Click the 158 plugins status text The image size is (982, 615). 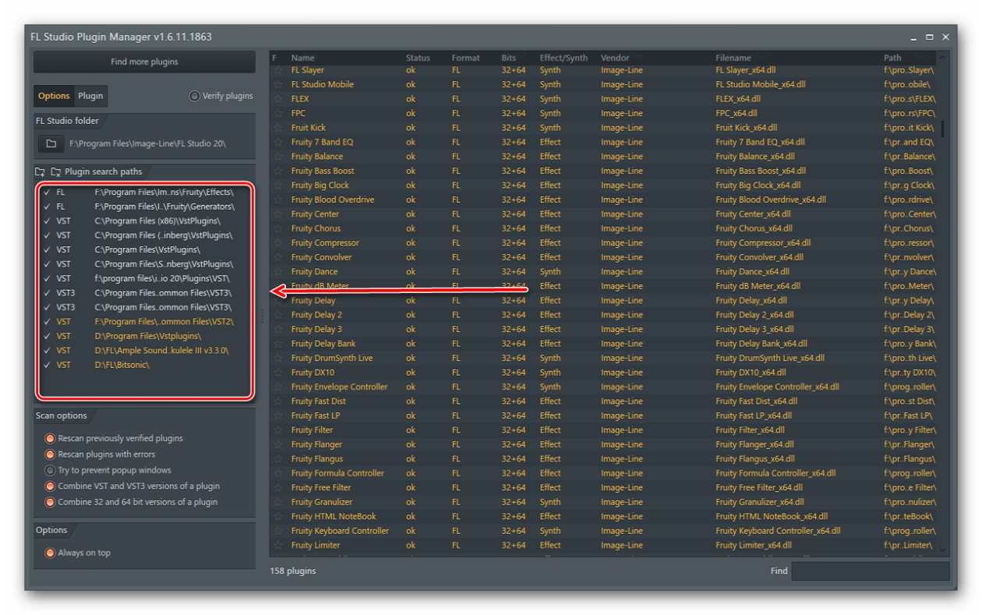pyautogui.click(x=293, y=571)
